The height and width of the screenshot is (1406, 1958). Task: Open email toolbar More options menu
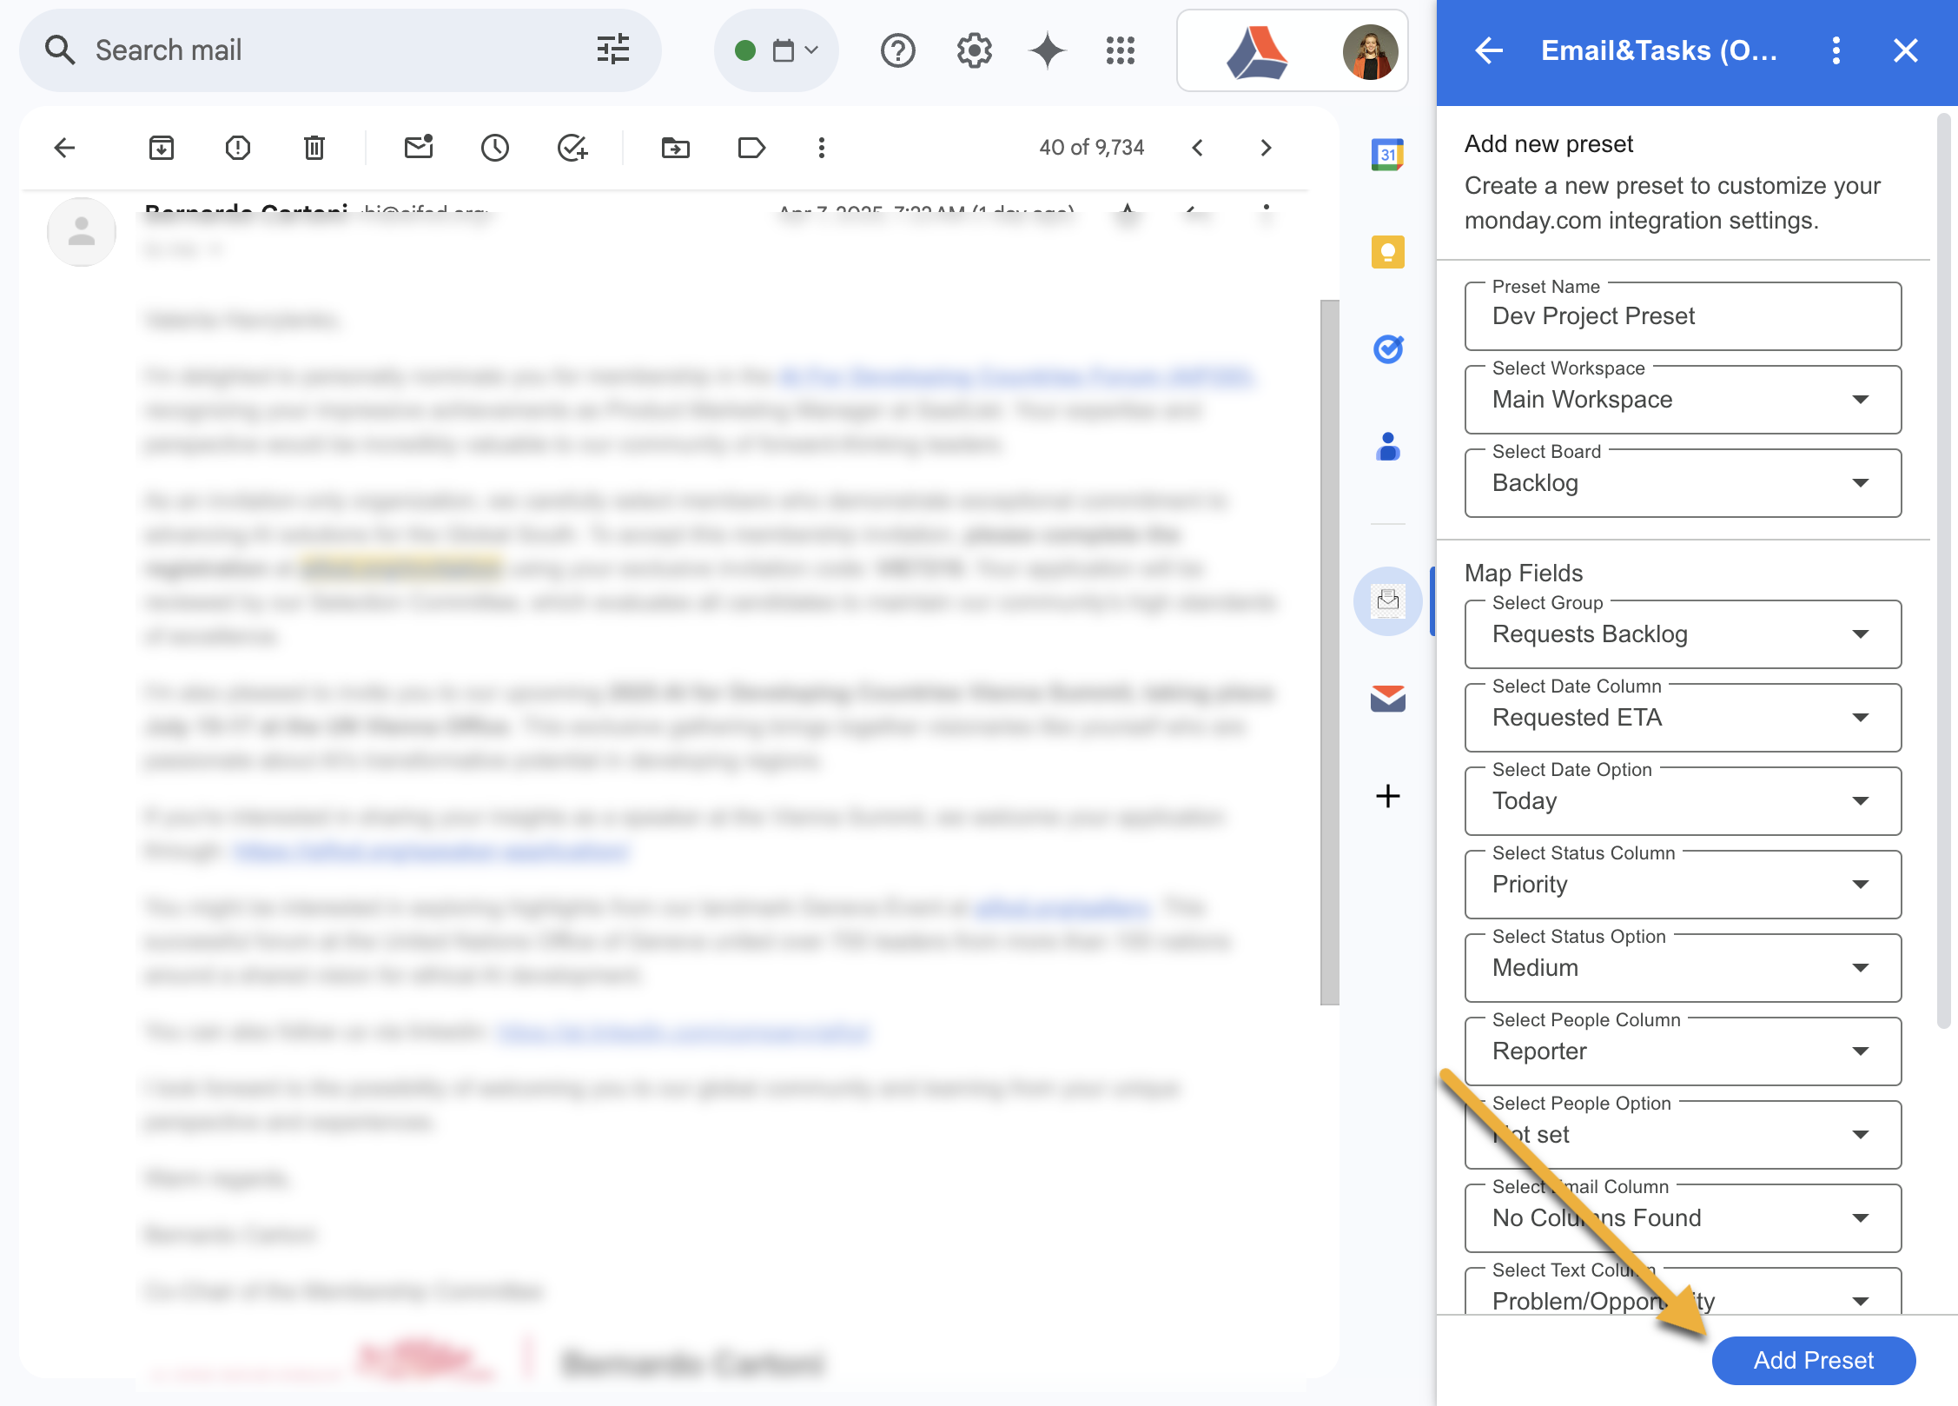tap(821, 148)
